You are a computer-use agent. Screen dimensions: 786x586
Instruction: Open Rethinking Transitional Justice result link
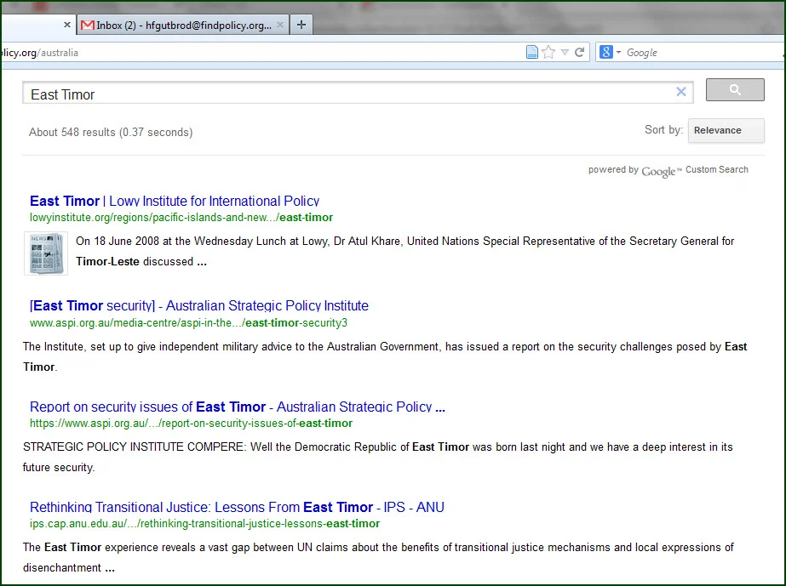pos(237,507)
